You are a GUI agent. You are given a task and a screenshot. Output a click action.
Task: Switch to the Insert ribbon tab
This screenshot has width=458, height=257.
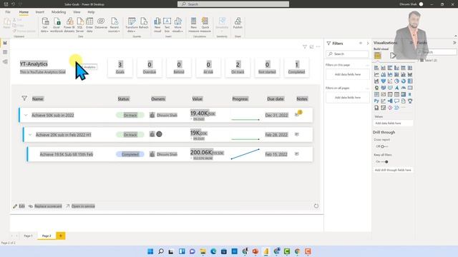click(x=40, y=12)
